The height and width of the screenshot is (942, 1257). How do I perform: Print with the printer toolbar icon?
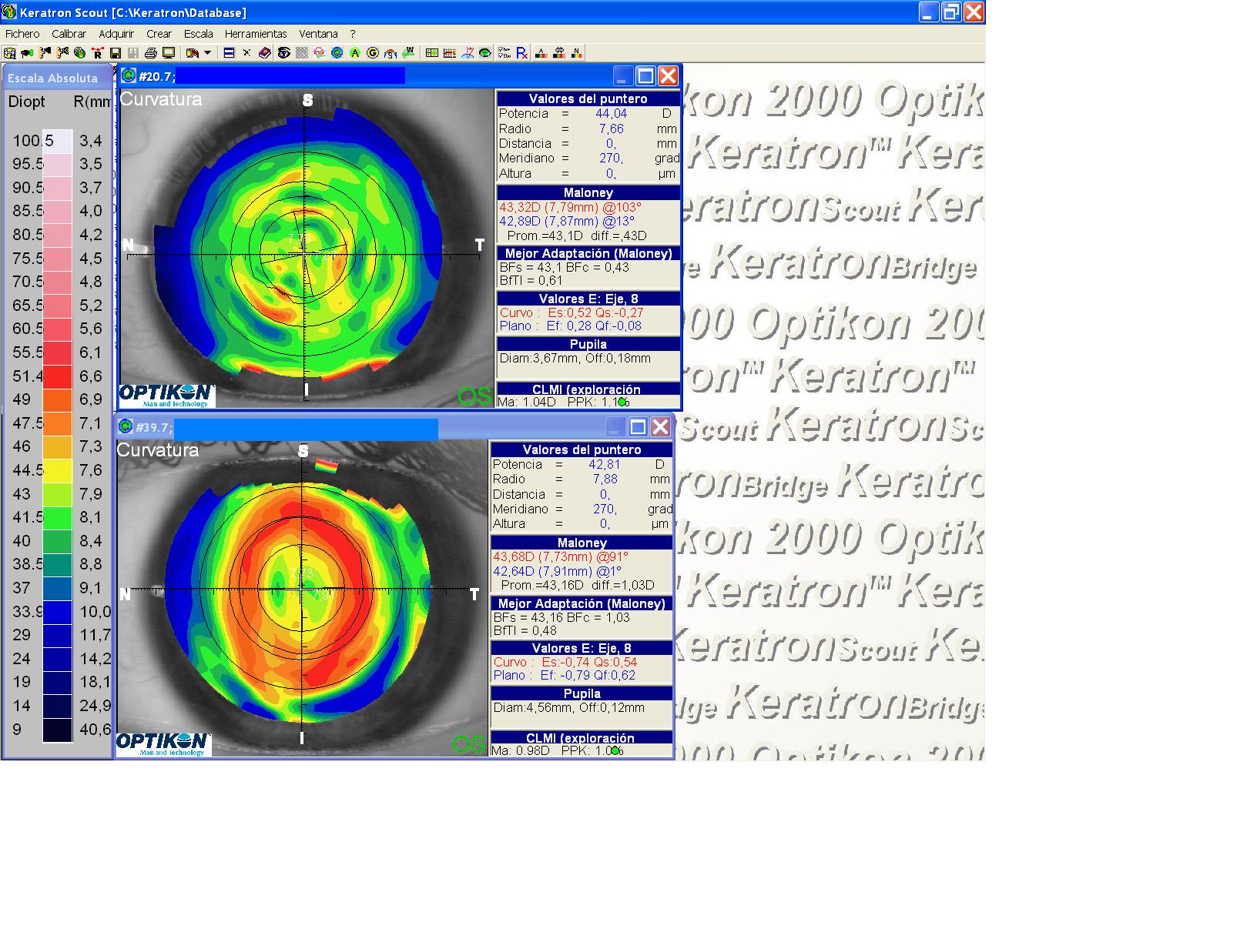coord(151,53)
